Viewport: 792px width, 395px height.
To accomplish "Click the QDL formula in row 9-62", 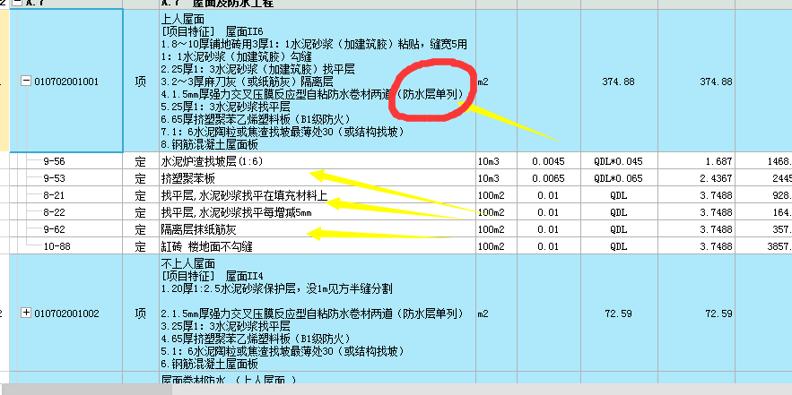I will point(619,229).
